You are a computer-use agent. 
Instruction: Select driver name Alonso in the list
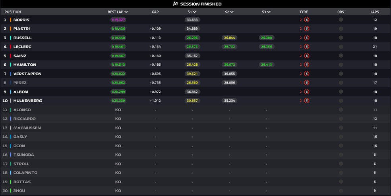[x=22, y=110]
